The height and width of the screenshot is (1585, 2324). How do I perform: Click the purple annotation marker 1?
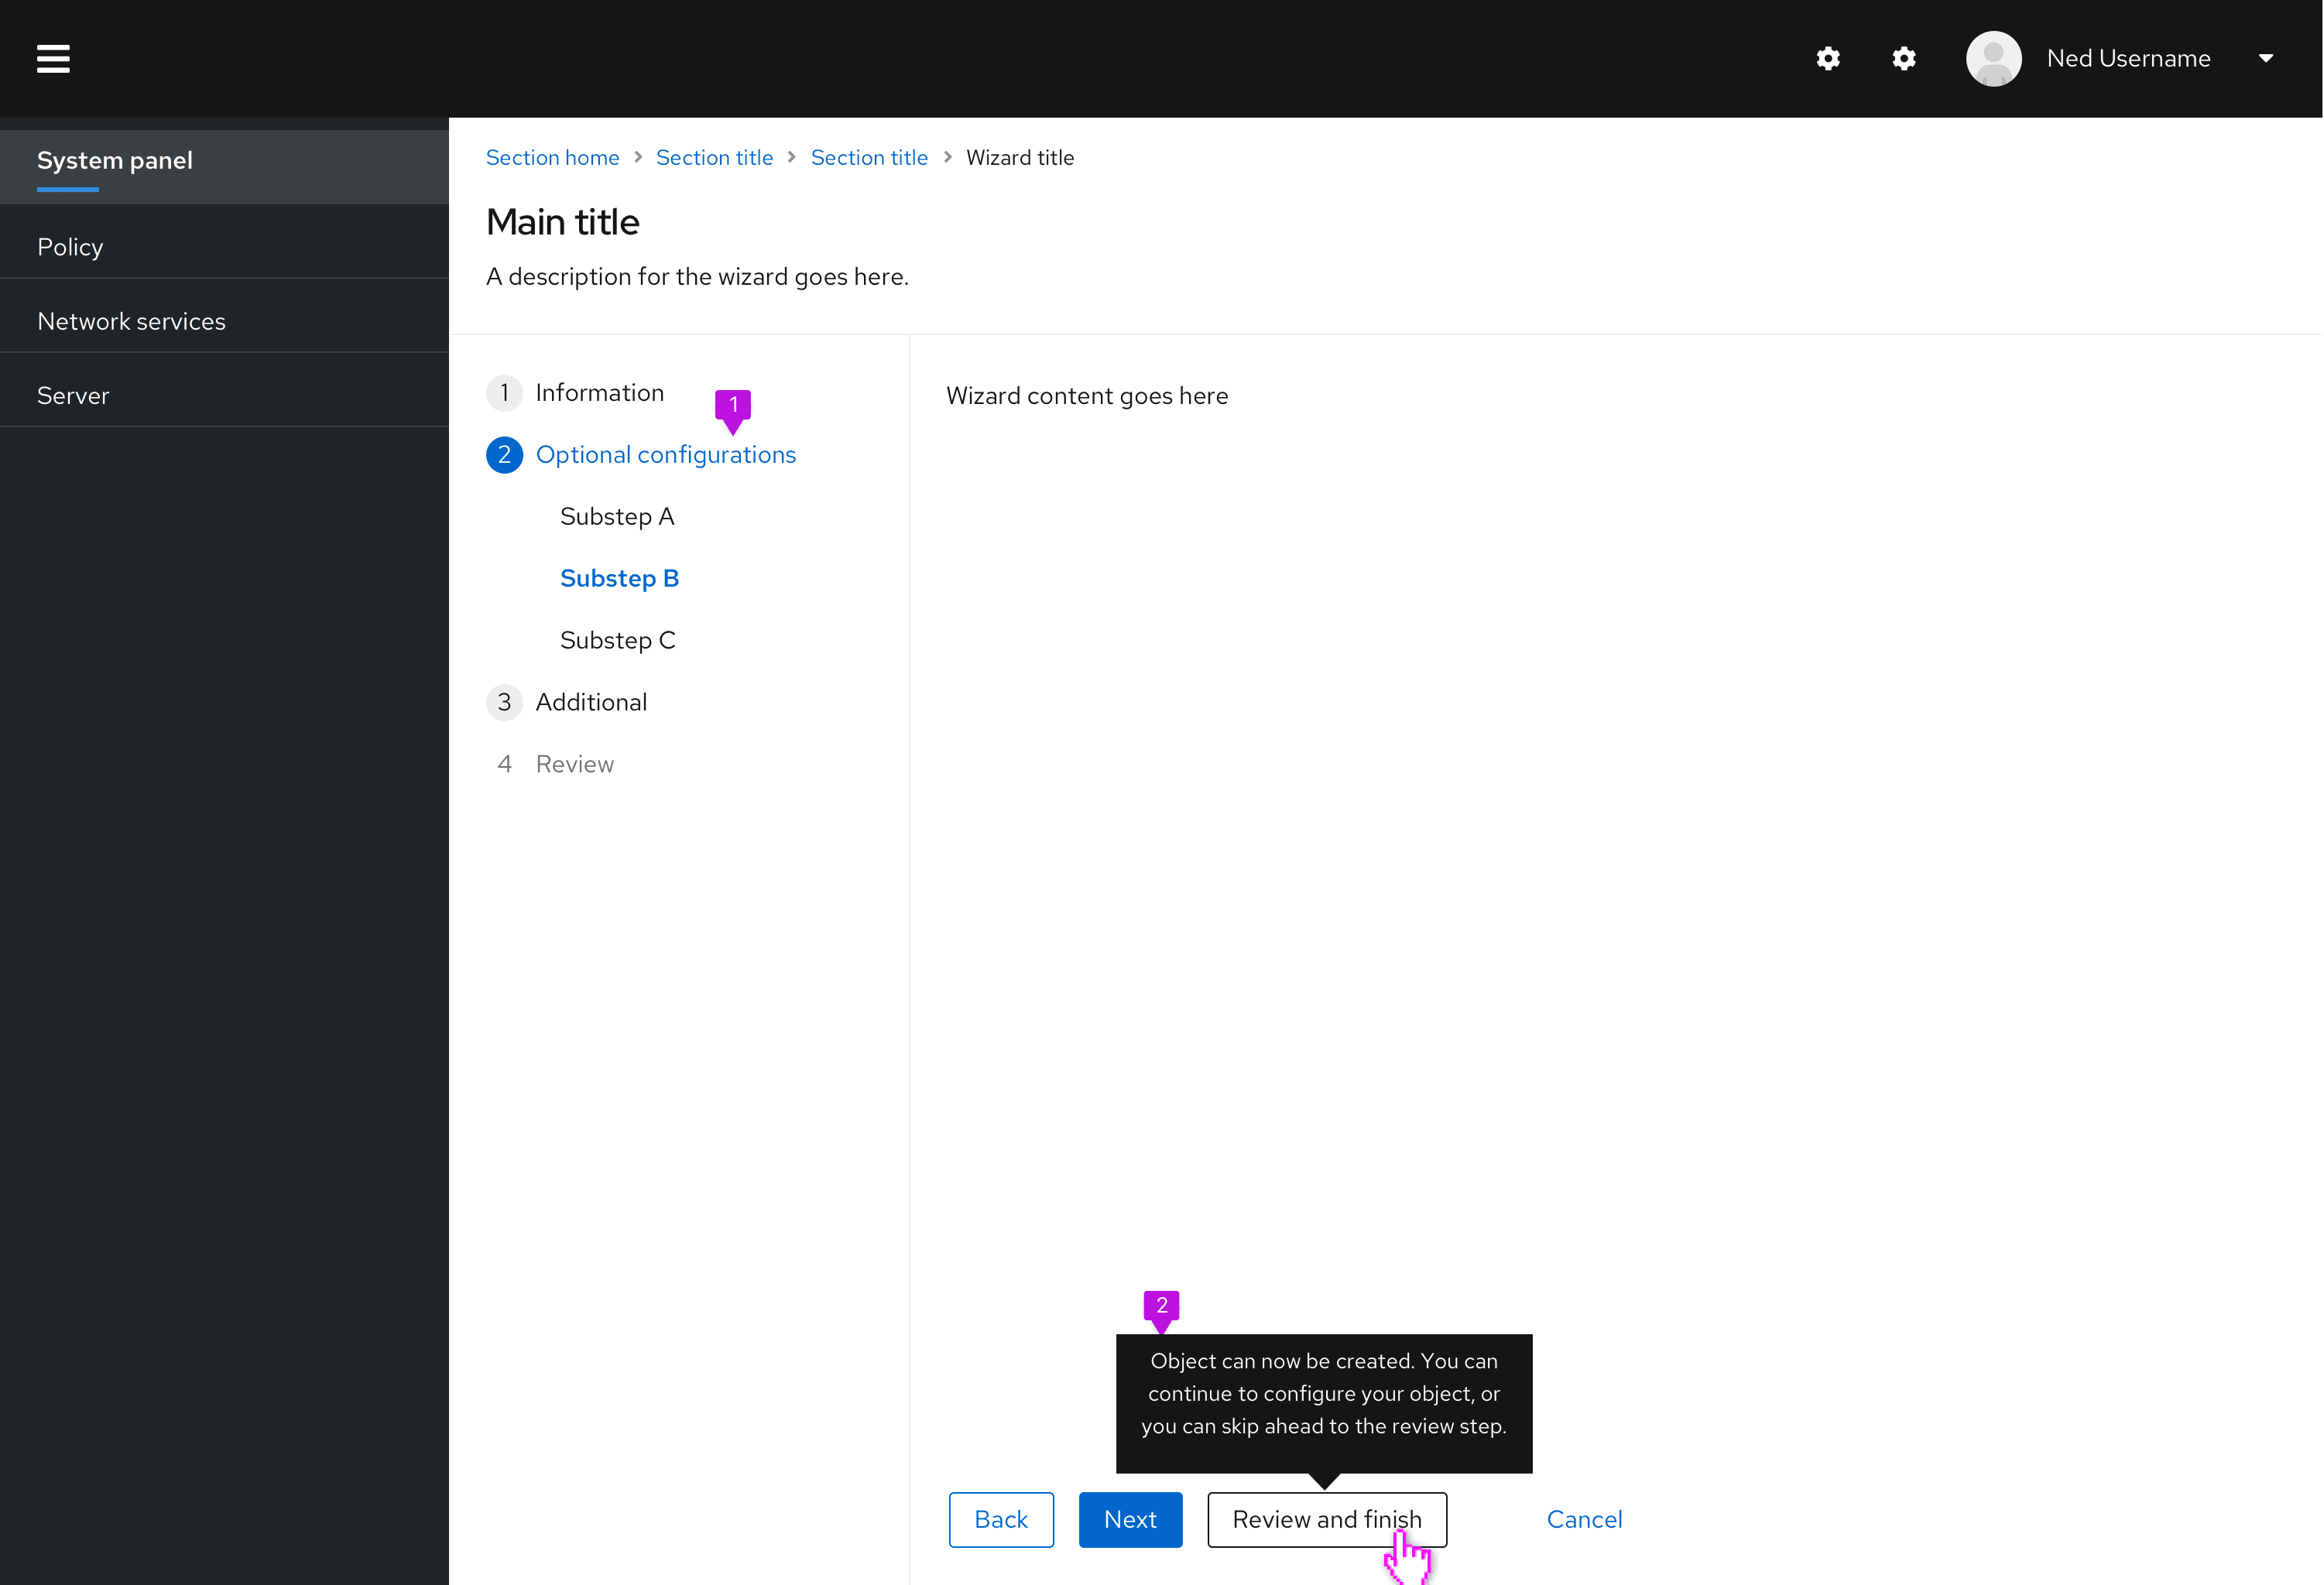tap(733, 405)
